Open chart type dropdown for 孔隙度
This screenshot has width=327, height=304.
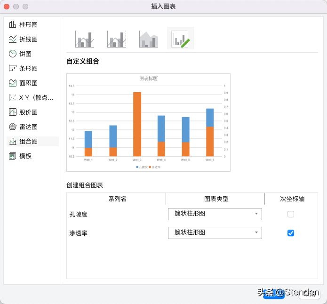point(215,214)
